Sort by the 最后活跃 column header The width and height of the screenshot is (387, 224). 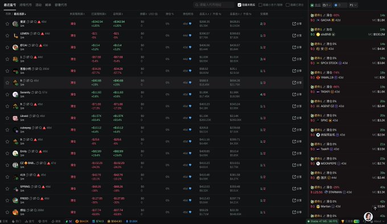20,14
